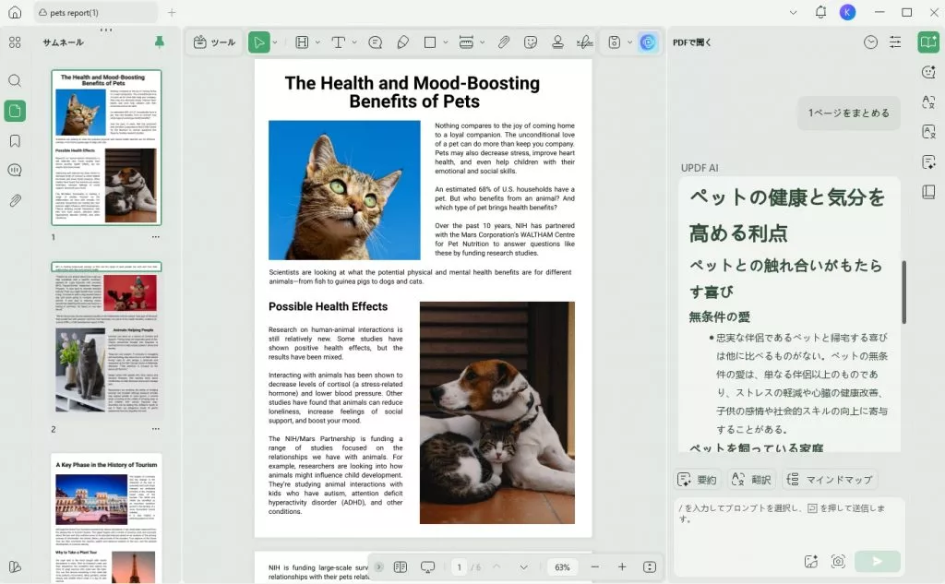Click the 要約 summarize button
The image size is (945, 584).
point(699,479)
